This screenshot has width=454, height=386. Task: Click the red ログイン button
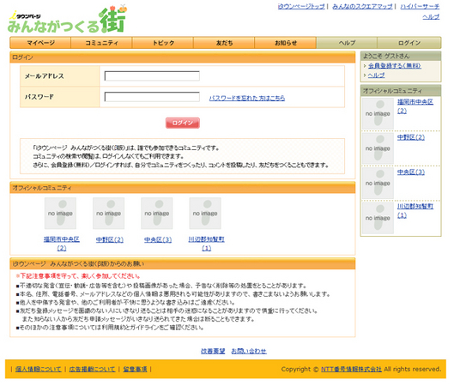pyautogui.click(x=183, y=123)
